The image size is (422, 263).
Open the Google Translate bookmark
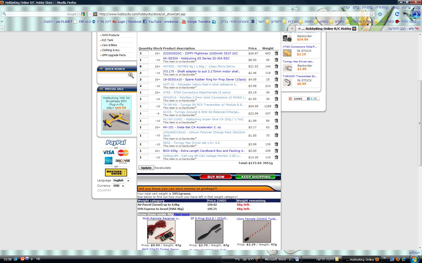[201, 22]
